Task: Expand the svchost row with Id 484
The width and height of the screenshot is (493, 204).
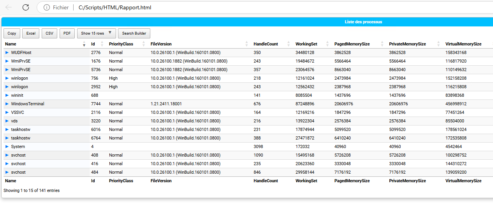Action: 7,172
